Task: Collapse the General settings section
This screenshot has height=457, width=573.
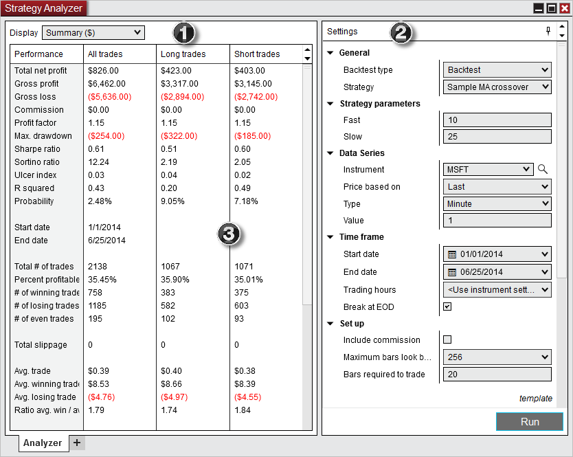Action: pos(331,52)
